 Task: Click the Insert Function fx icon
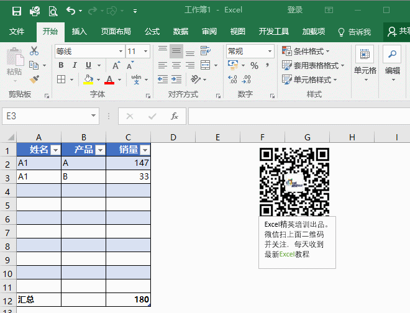tap(175, 116)
